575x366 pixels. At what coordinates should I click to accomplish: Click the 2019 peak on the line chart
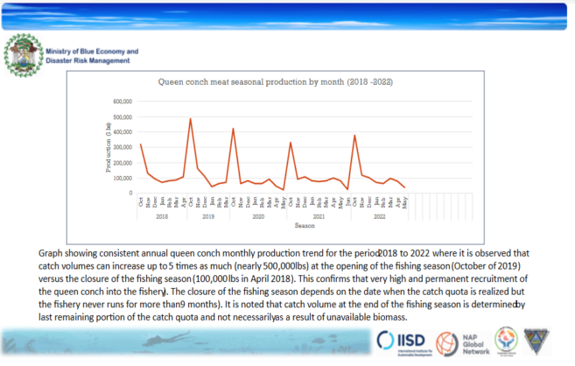pyautogui.click(x=190, y=119)
